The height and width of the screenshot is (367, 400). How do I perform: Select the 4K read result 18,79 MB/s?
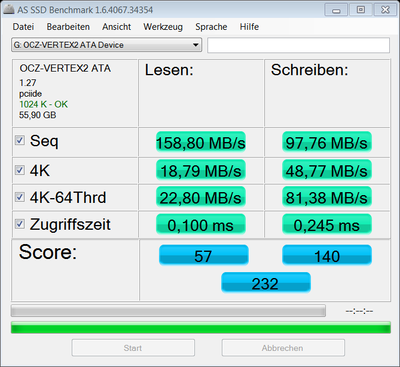201,170
